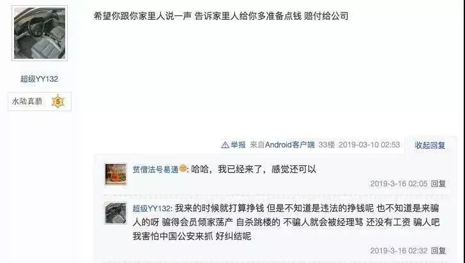Collapse the replies with 收起回复

pos(430,146)
